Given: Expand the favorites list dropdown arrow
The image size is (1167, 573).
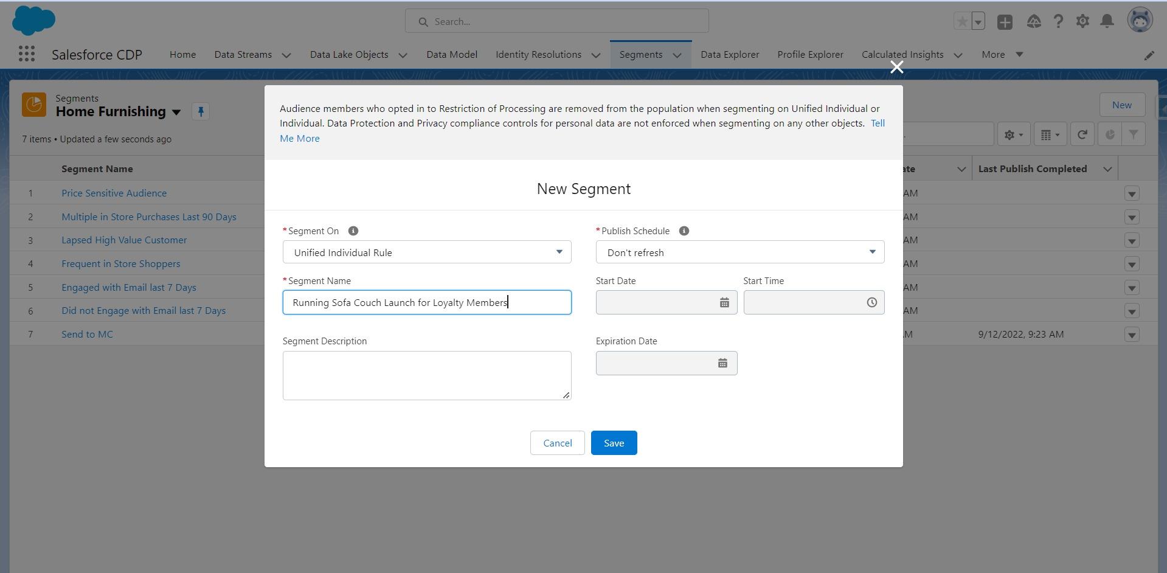Looking at the screenshot, I should (978, 22).
